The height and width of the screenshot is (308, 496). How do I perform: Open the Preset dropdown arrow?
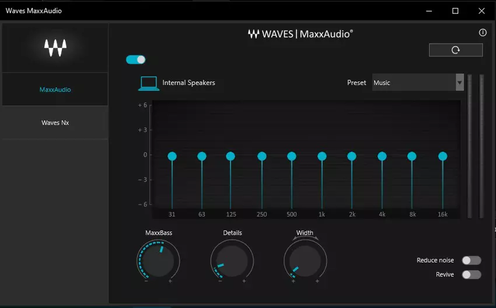(459, 83)
